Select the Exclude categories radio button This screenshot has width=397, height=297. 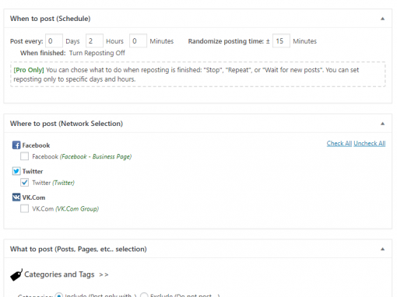tap(144, 295)
